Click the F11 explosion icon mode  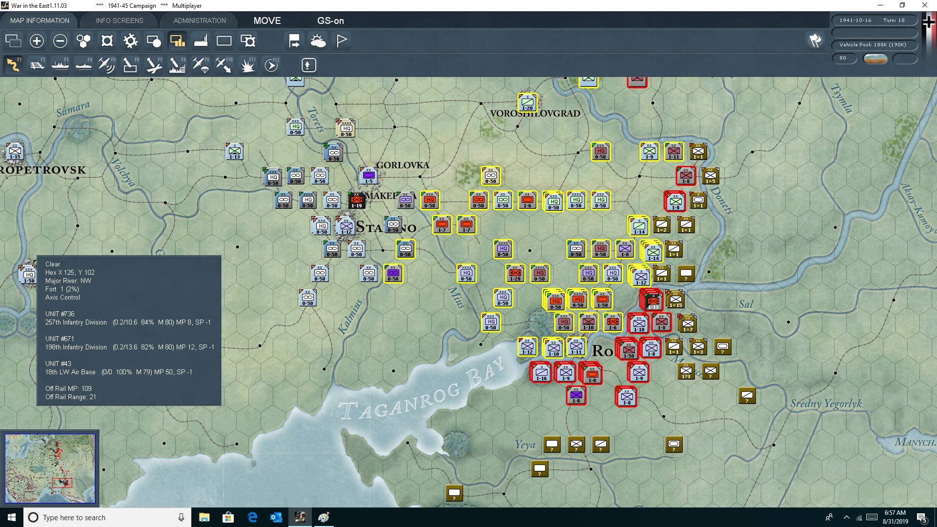[x=247, y=65]
